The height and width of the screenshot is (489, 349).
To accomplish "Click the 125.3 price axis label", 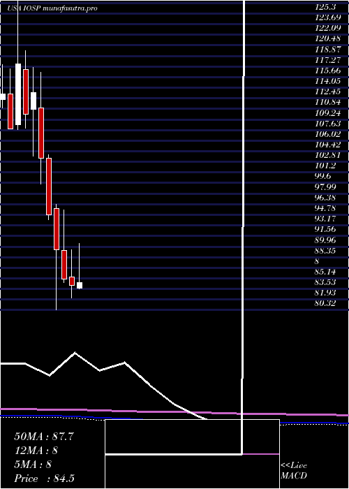I will pos(324,8).
